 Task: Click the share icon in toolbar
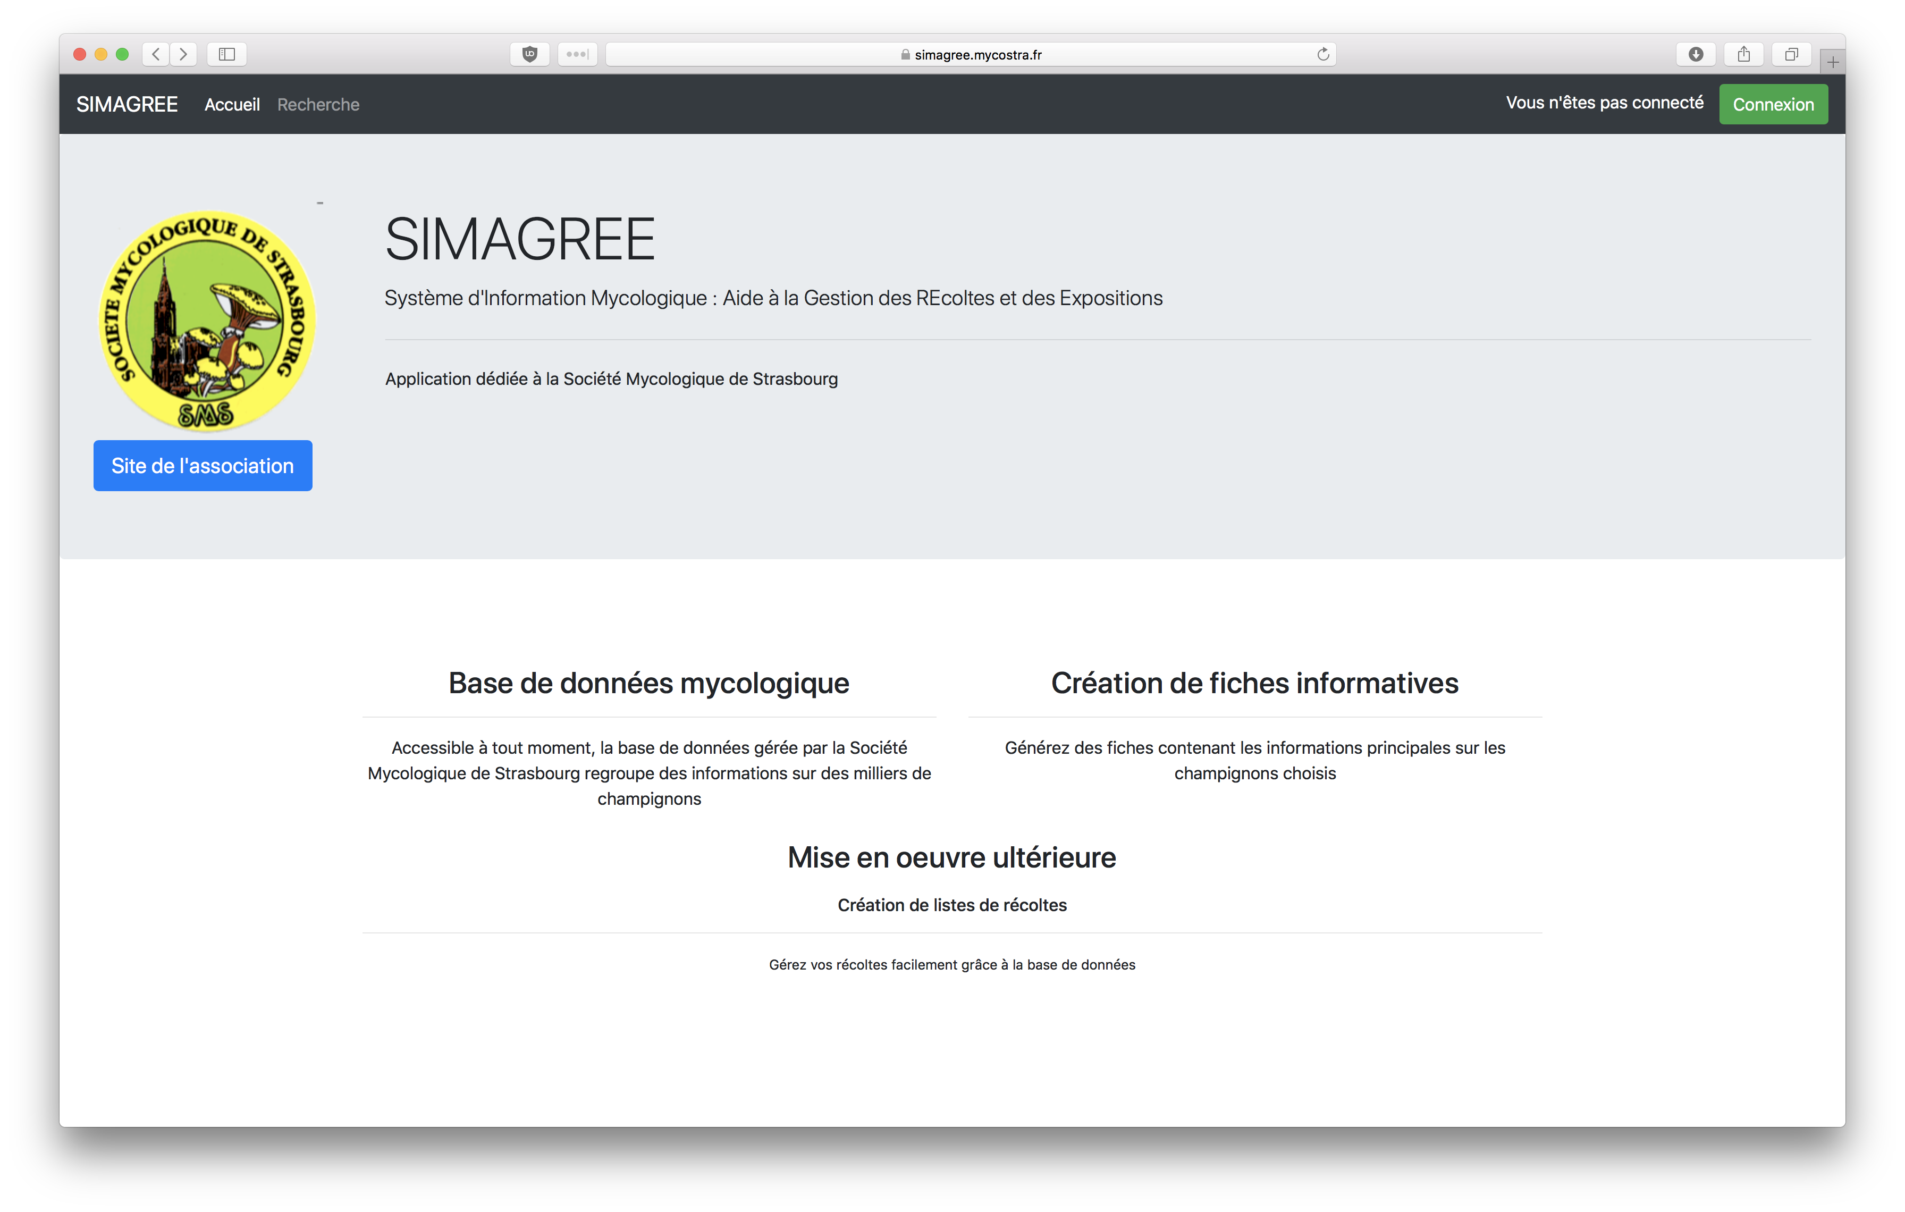1743,54
